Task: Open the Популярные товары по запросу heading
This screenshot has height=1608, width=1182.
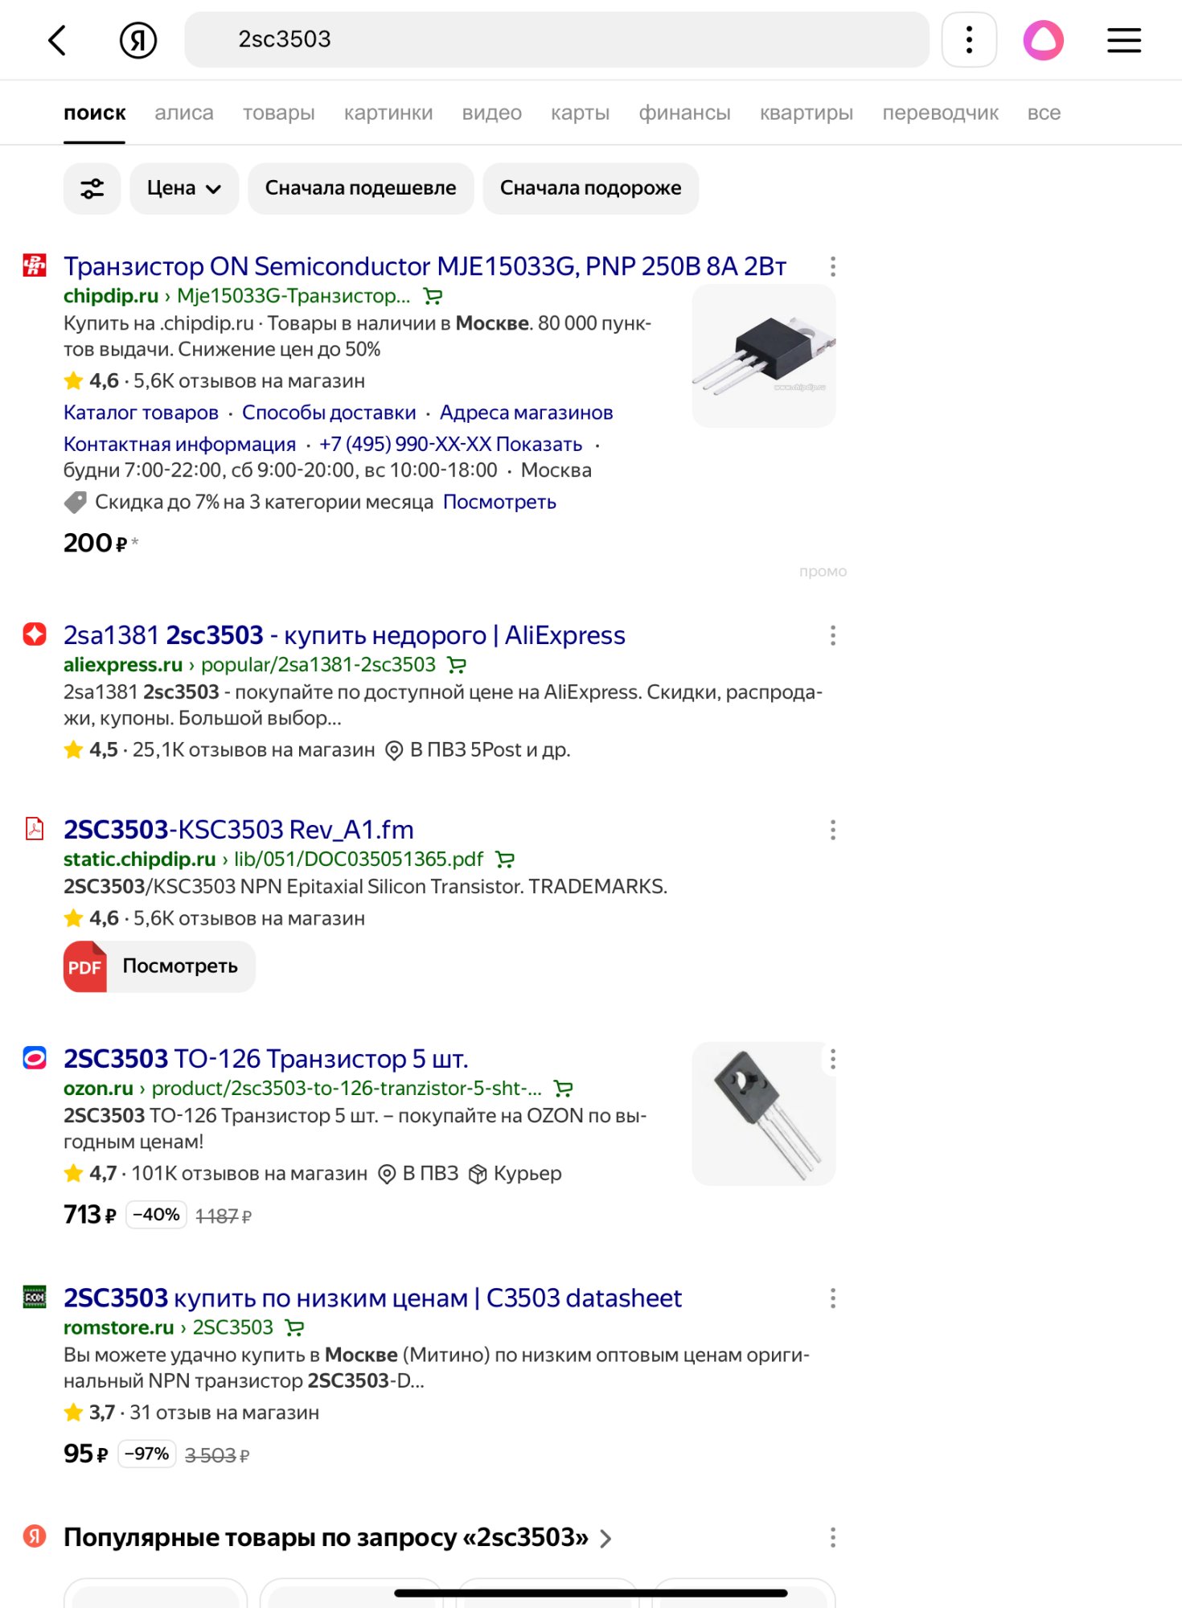Action: tap(326, 1537)
